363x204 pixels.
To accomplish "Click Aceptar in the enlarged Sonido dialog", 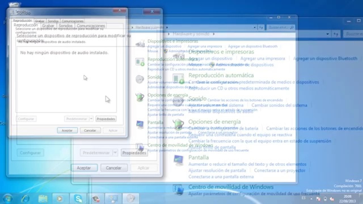I will pos(84,168).
